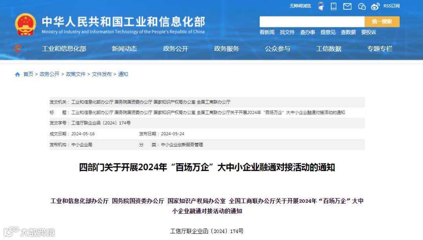Click the email envelope icon
The width and height of the screenshot is (423, 240).
coord(347,6)
